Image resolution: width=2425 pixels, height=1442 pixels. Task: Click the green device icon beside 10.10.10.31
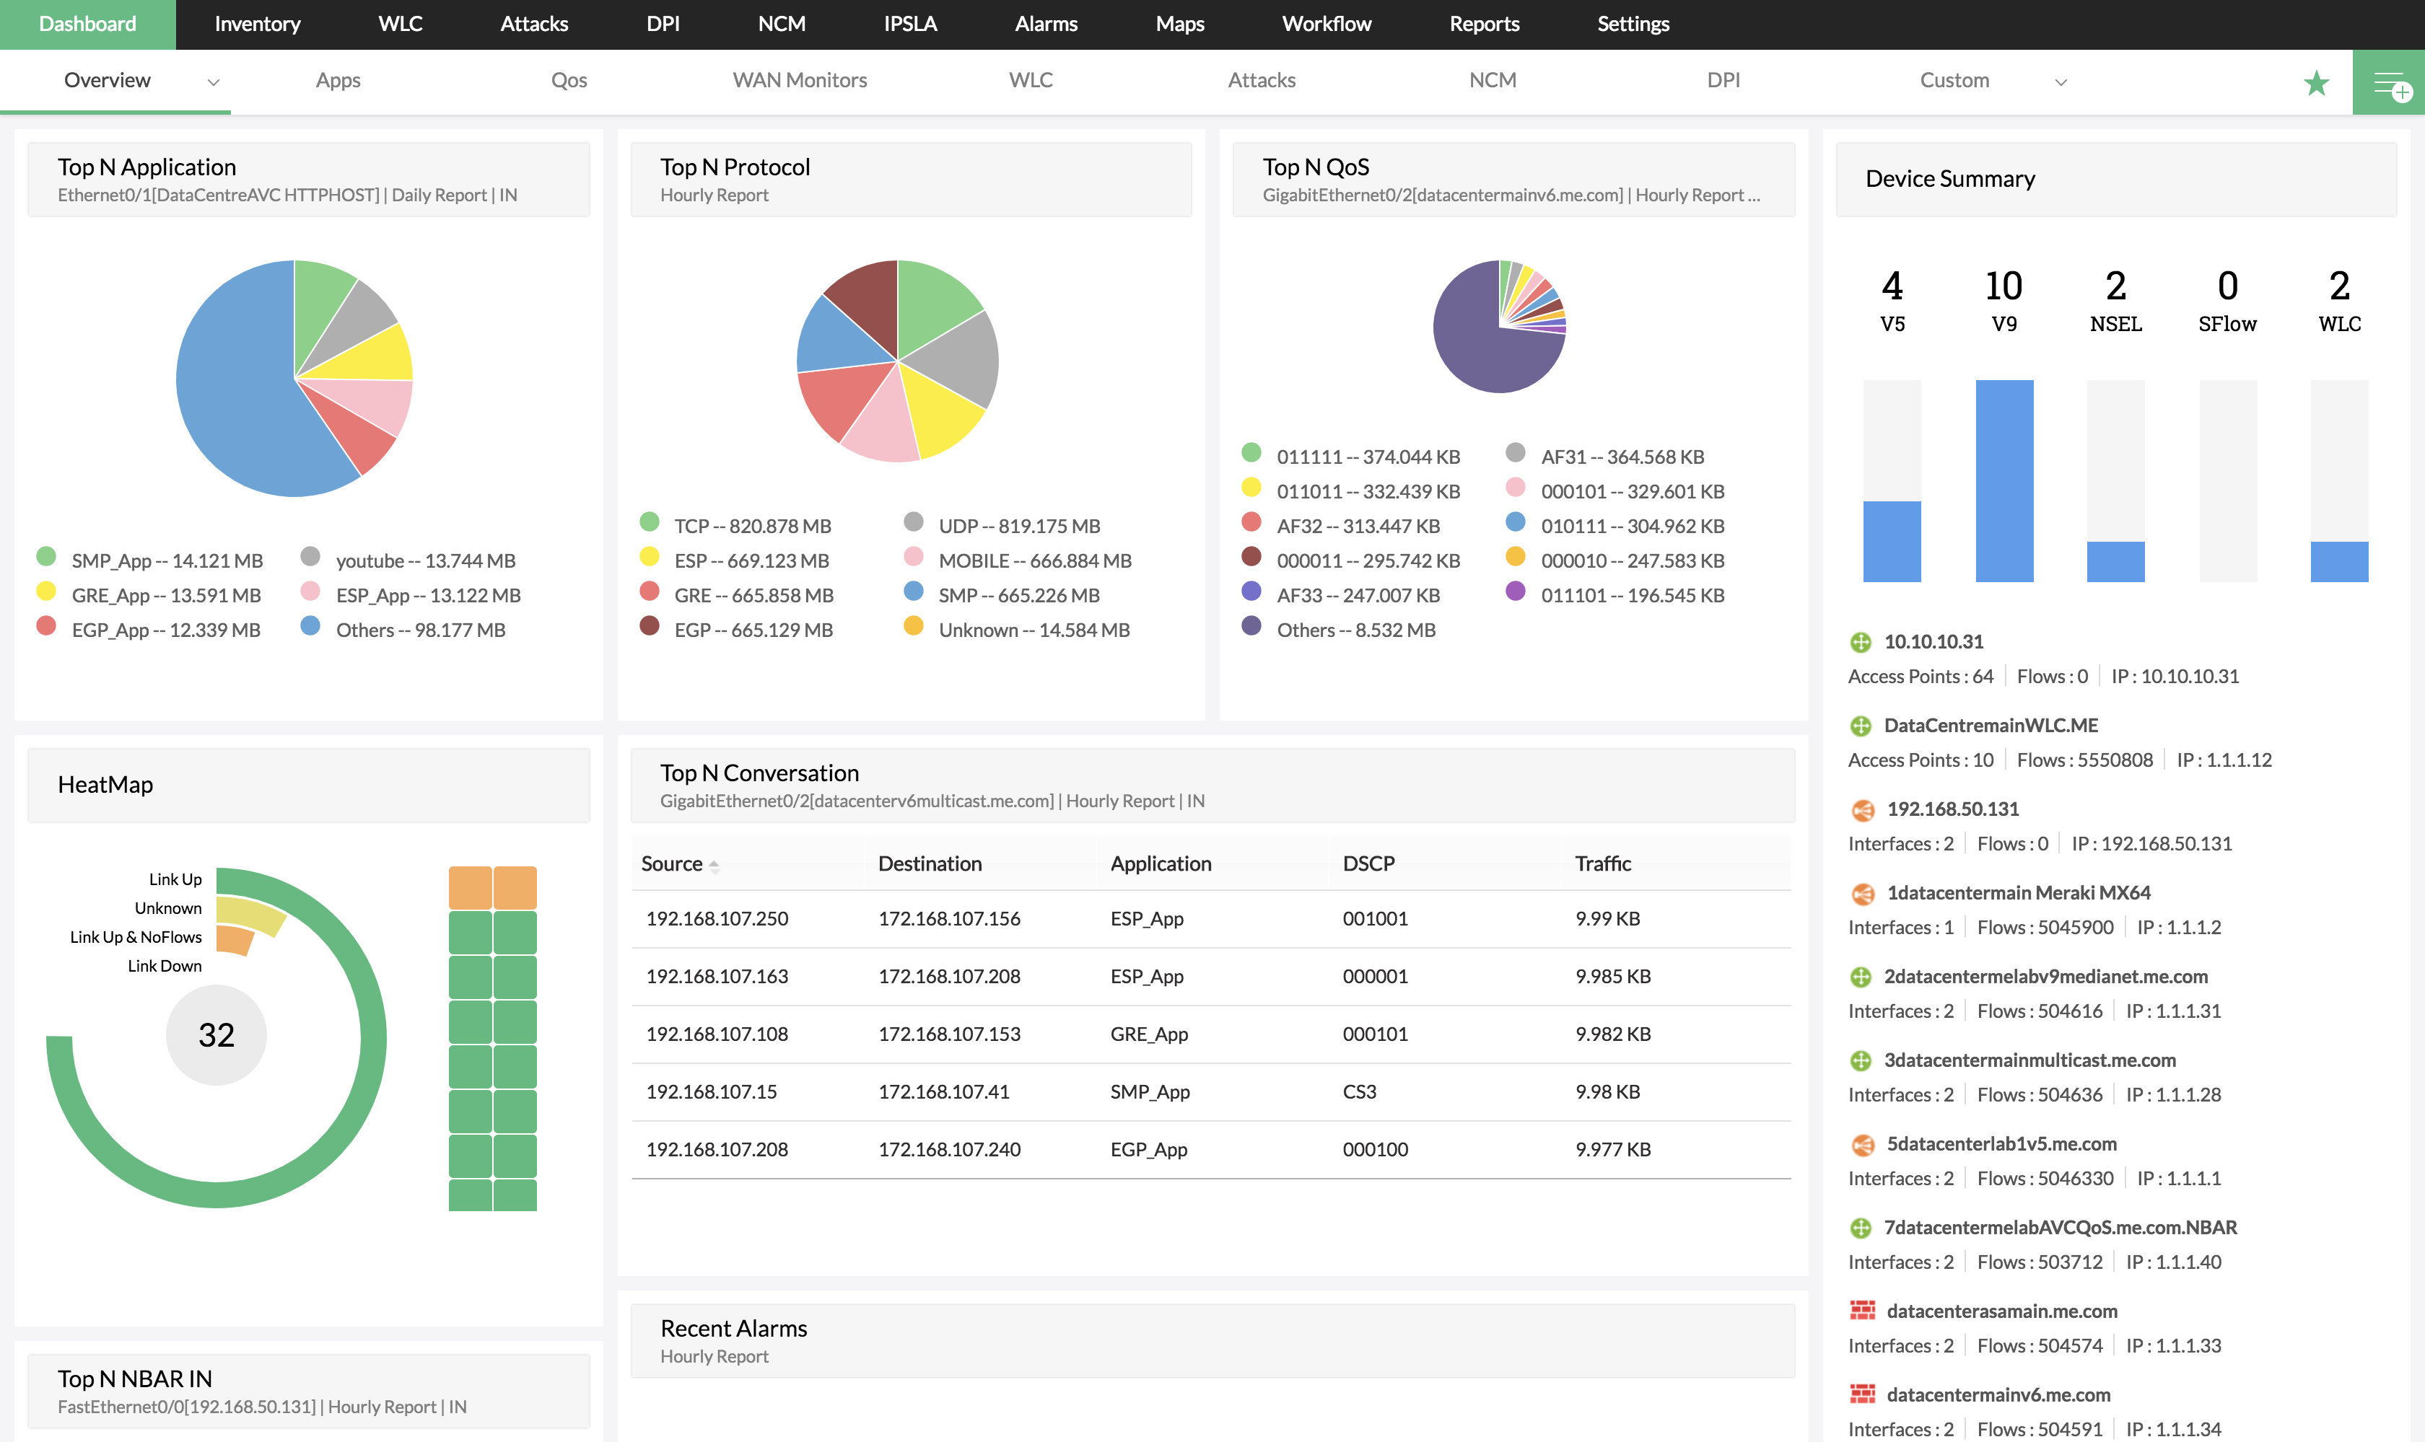[1861, 641]
